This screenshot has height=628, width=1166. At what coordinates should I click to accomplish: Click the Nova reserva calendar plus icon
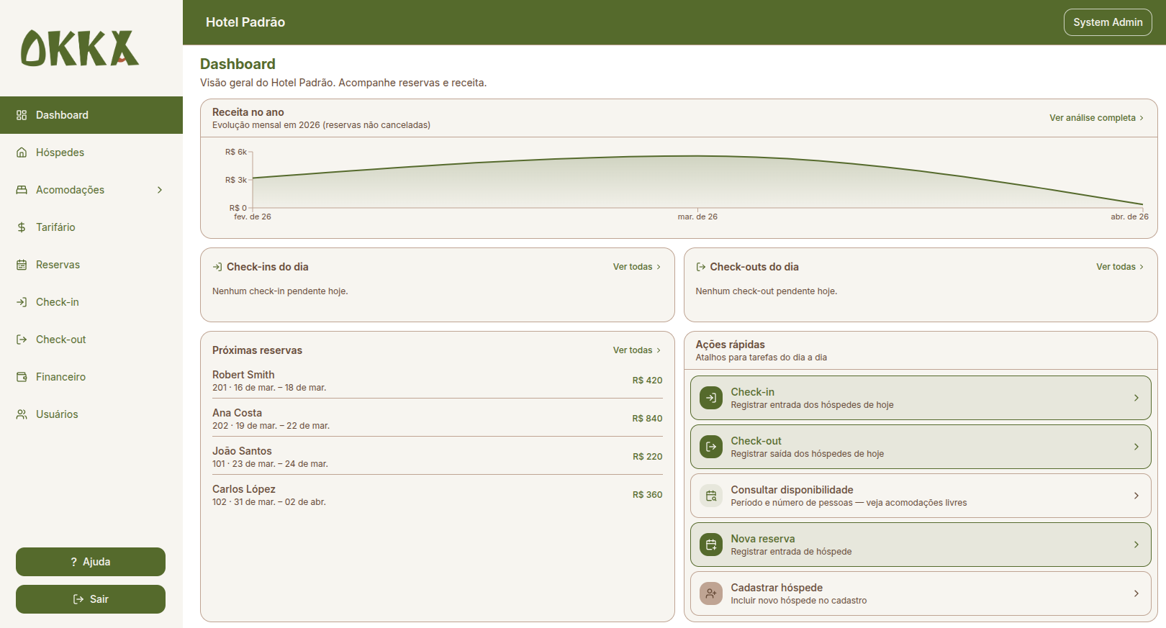tap(711, 545)
